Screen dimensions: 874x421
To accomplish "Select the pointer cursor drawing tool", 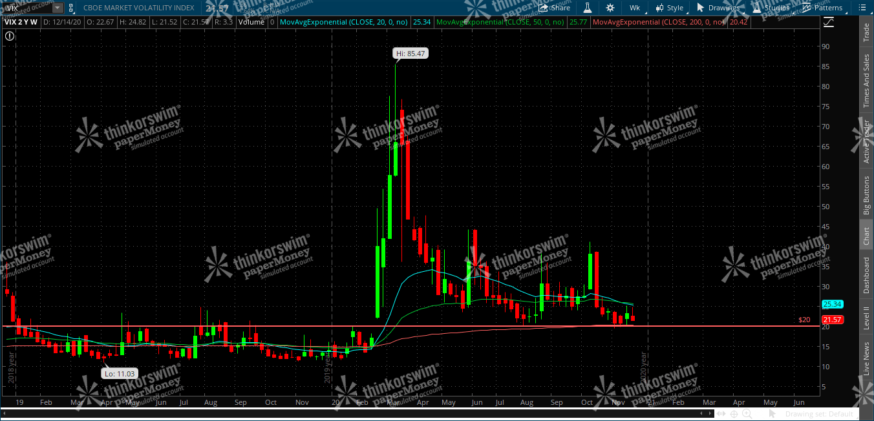I will [772, 414].
